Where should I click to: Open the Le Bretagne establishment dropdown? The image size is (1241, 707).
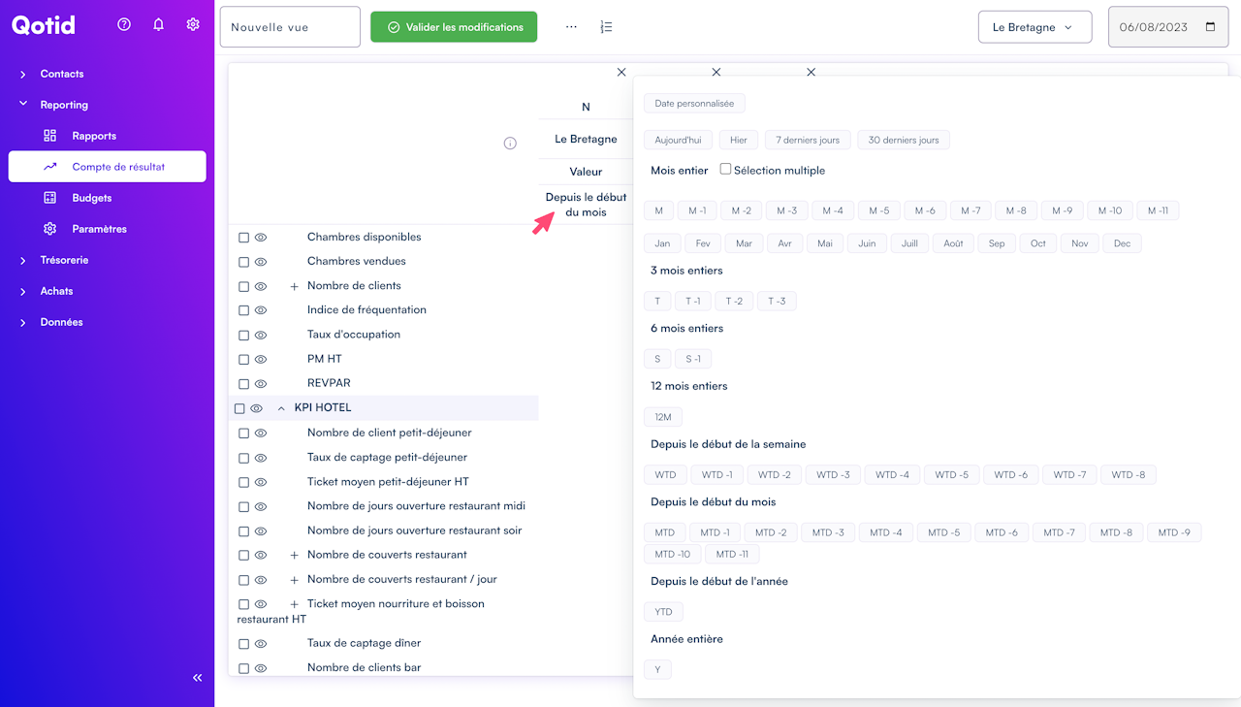click(1034, 27)
